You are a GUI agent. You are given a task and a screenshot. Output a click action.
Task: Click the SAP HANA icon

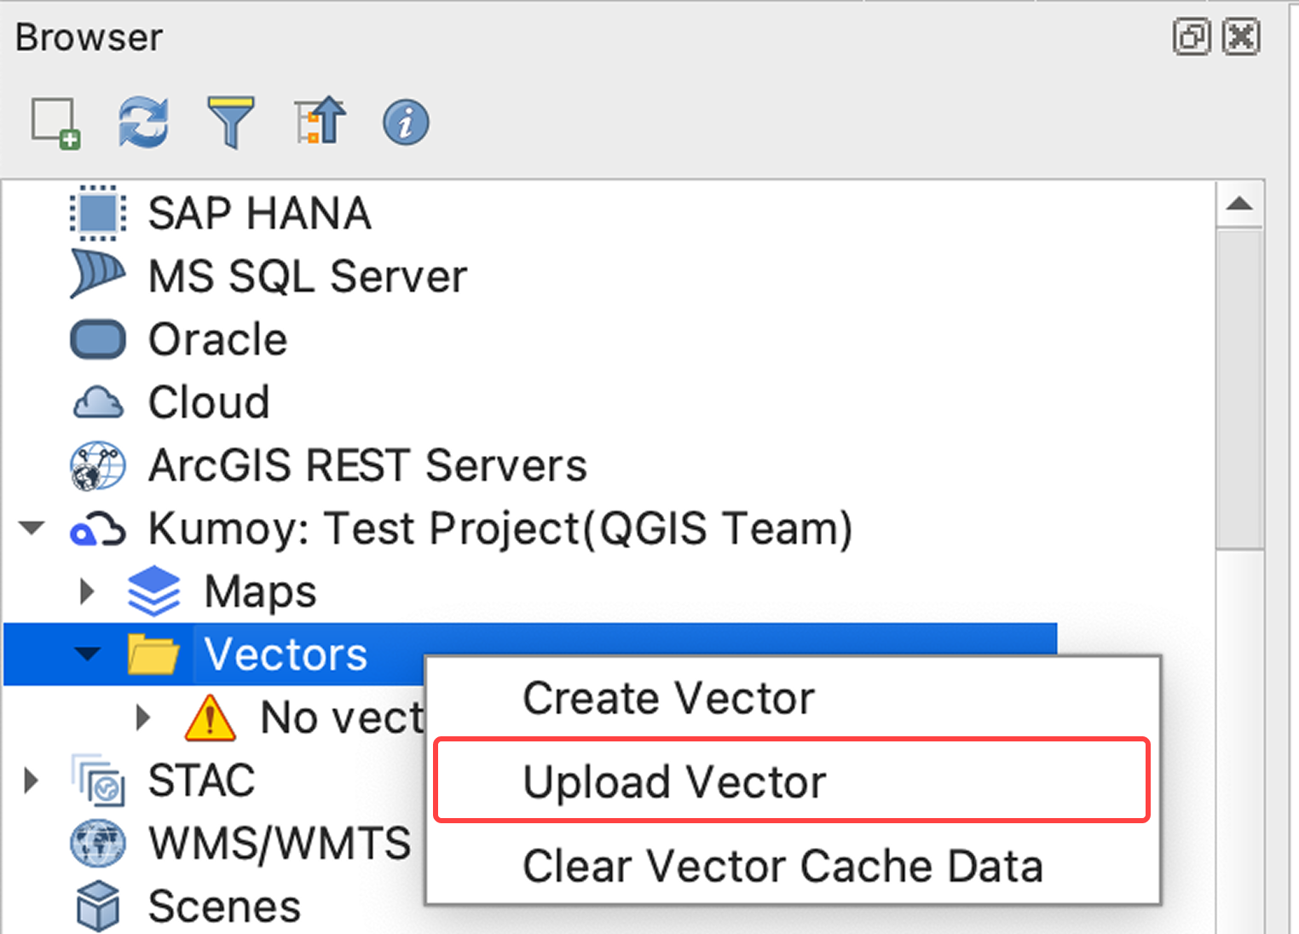point(98,213)
